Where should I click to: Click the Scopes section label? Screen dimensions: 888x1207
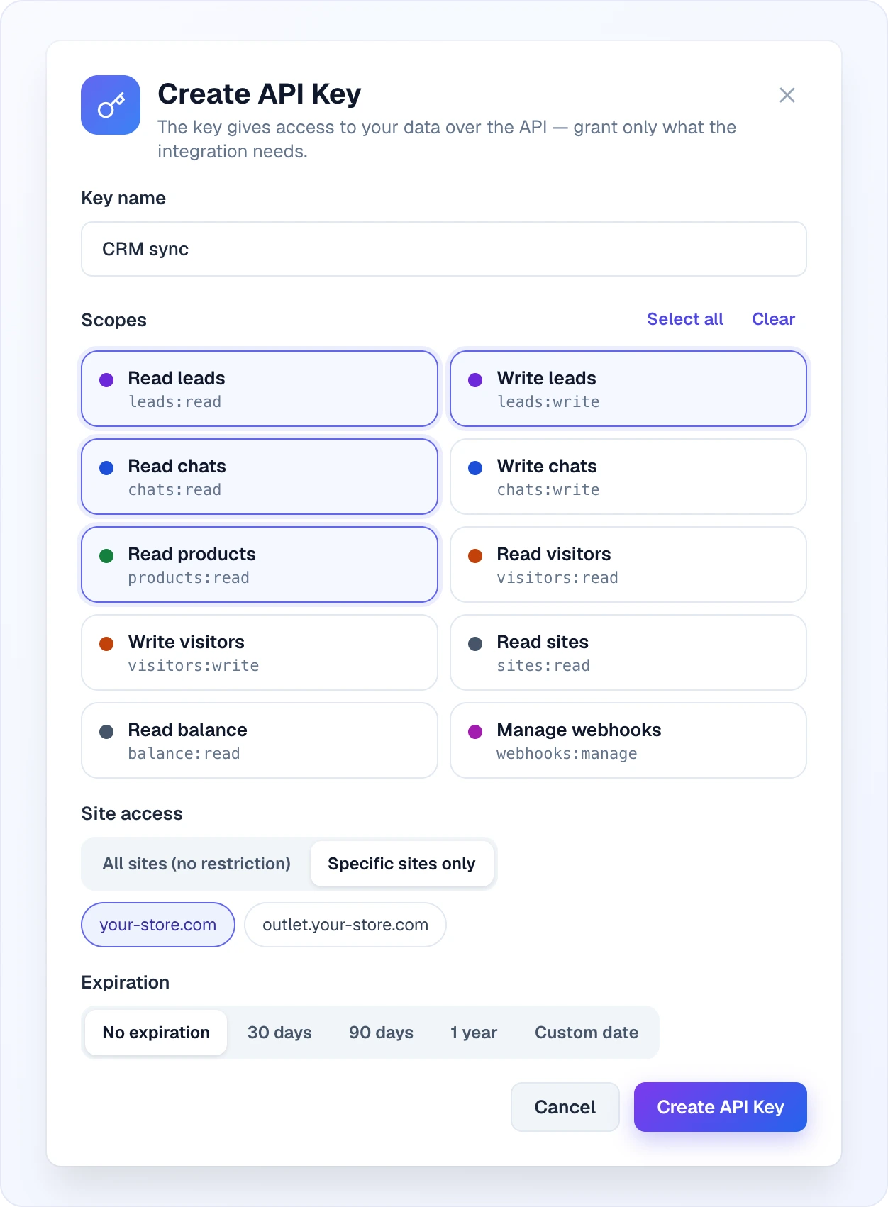pos(113,320)
